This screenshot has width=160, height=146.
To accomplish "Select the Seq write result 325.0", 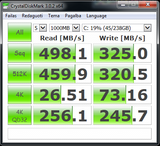I will (122, 53).
